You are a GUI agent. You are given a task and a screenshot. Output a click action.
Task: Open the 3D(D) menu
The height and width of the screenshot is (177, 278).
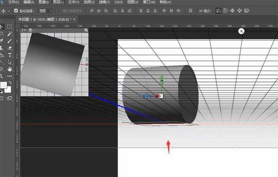click(118, 2)
